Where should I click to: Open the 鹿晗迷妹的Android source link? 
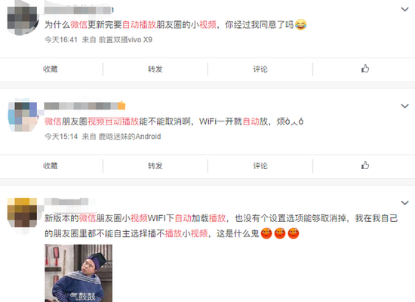coord(130,137)
